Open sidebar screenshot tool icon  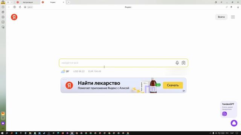pos(3,27)
